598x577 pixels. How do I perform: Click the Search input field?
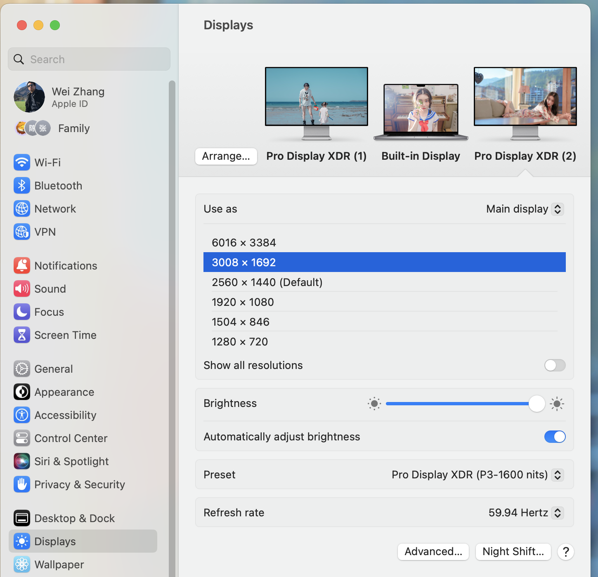coord(89,59)
